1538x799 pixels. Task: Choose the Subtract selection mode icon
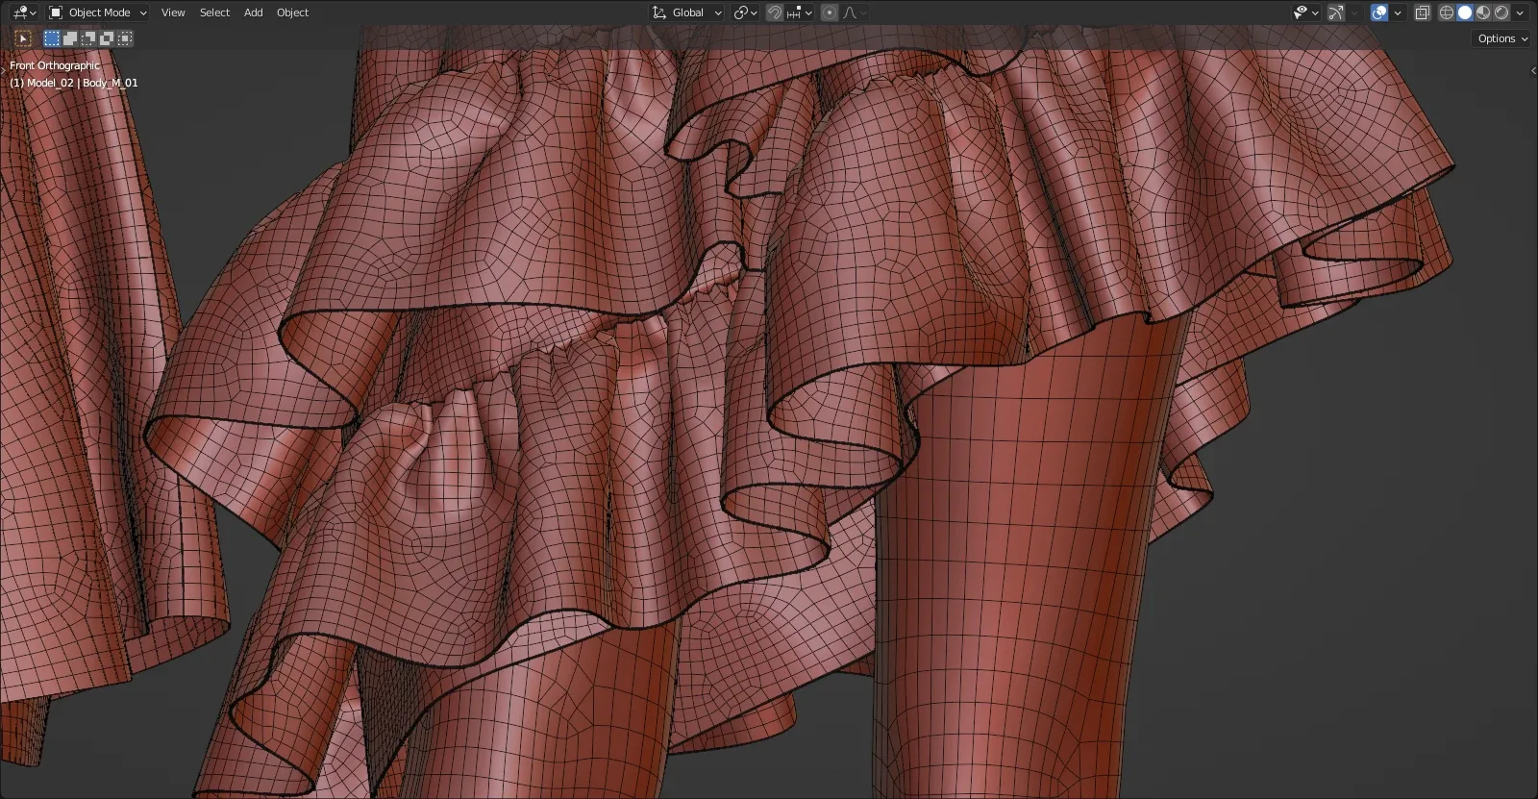pyautogui.click(x=88, y=38)
